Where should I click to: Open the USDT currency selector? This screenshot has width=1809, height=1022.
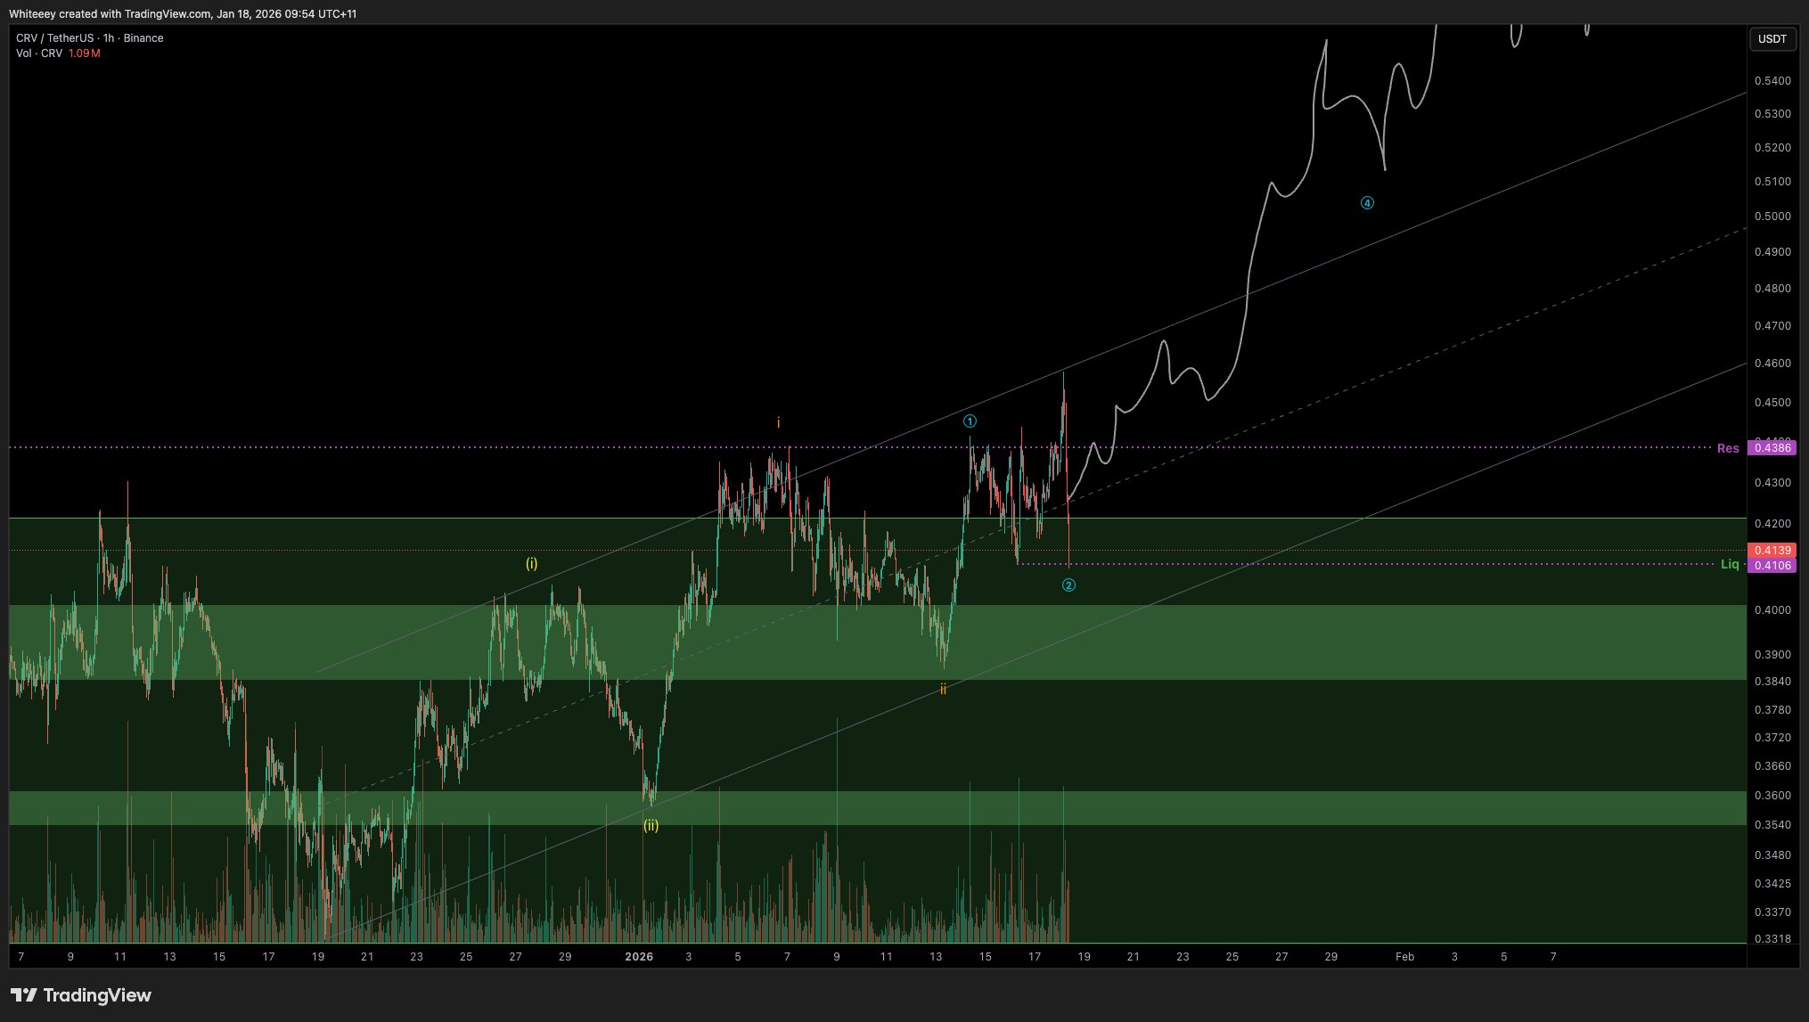pyautogui.click(x=1772, y=38)
